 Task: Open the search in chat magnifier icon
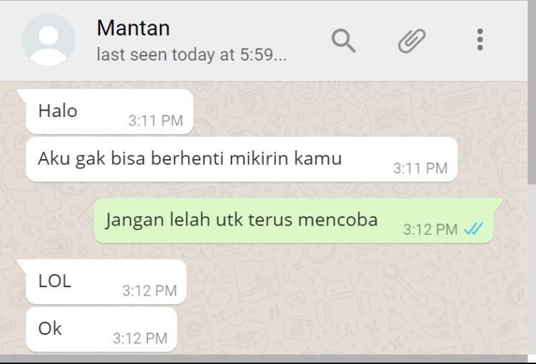click(344, 41)
